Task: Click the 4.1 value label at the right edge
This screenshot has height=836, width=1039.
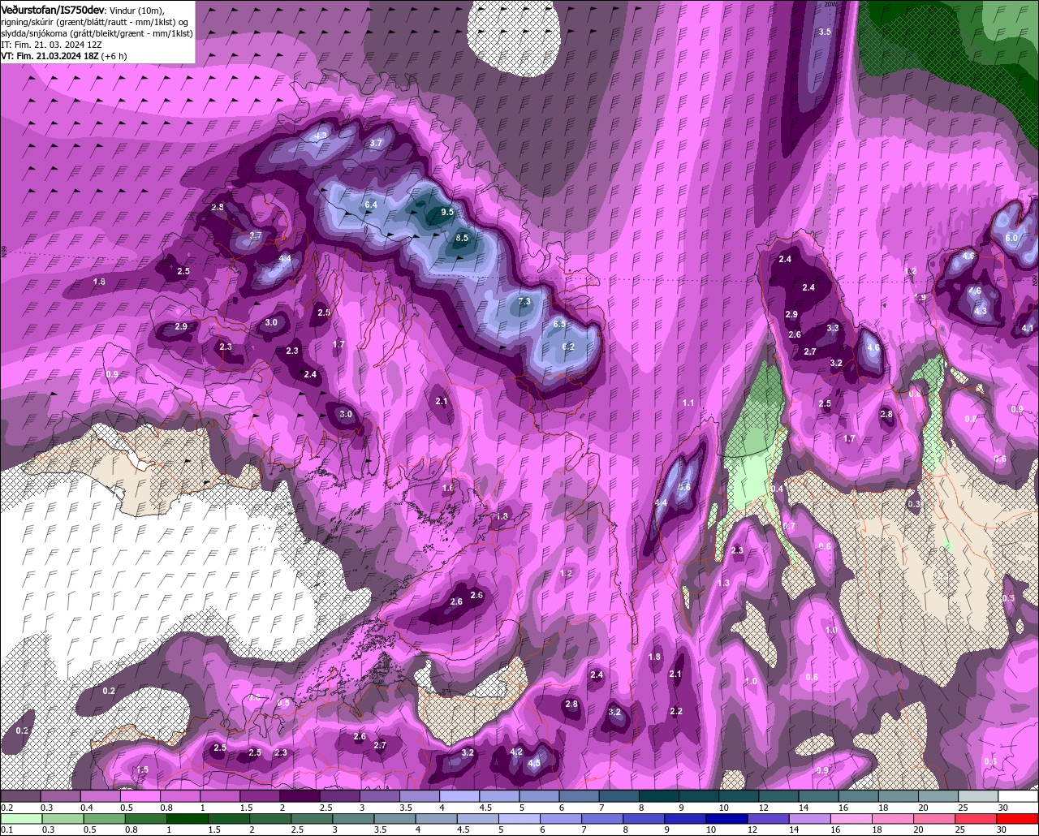Action: (1028, 329)
